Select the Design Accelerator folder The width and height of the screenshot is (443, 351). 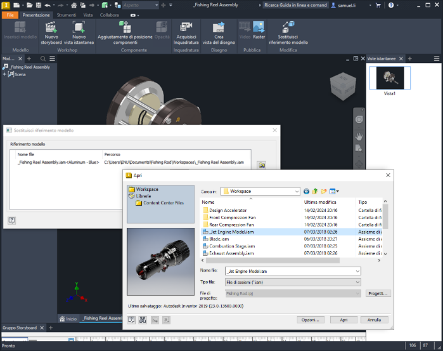(228, 210)
